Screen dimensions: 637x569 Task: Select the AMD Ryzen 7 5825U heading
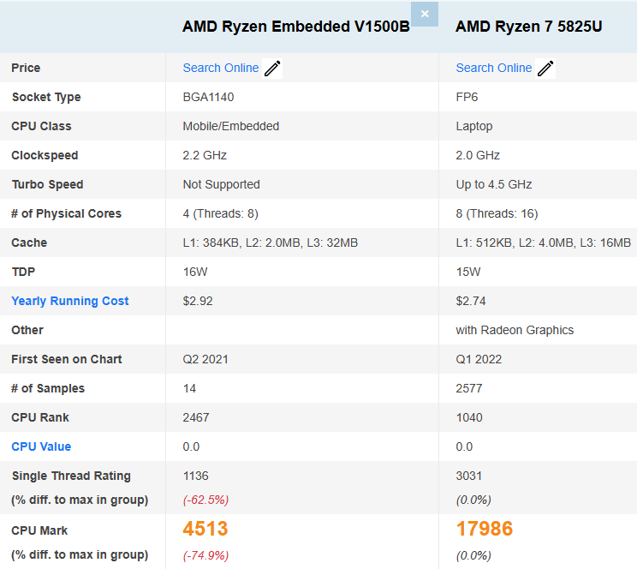click(528, 27)
